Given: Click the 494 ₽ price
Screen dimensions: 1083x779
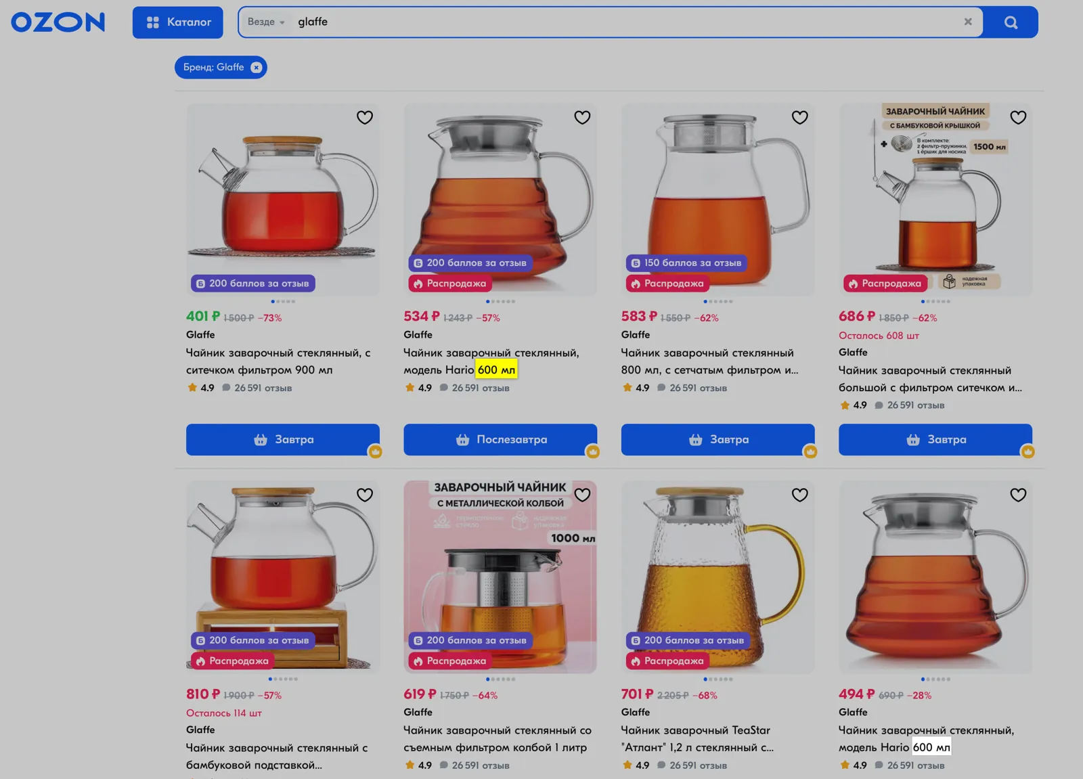Looking at the screenshot, I should (857, 694).
